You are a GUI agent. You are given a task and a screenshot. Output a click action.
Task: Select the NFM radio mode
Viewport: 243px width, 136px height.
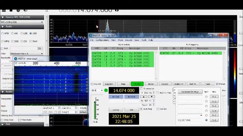tap(2, 33)
